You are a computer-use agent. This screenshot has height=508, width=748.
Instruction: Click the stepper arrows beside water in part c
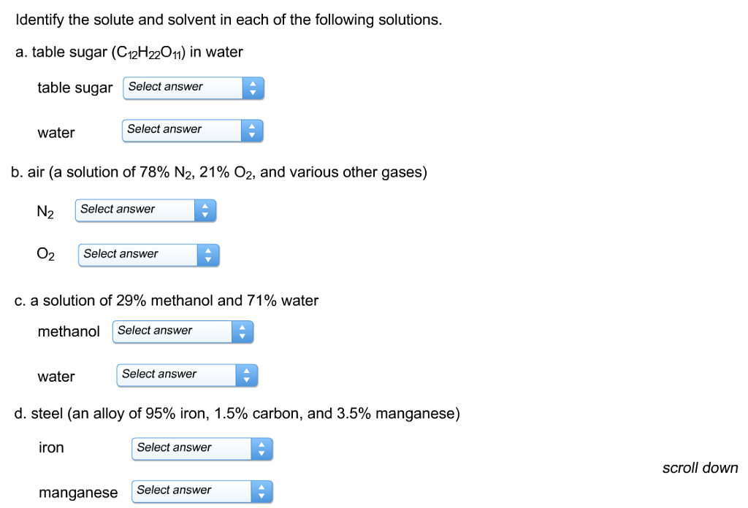246,375
